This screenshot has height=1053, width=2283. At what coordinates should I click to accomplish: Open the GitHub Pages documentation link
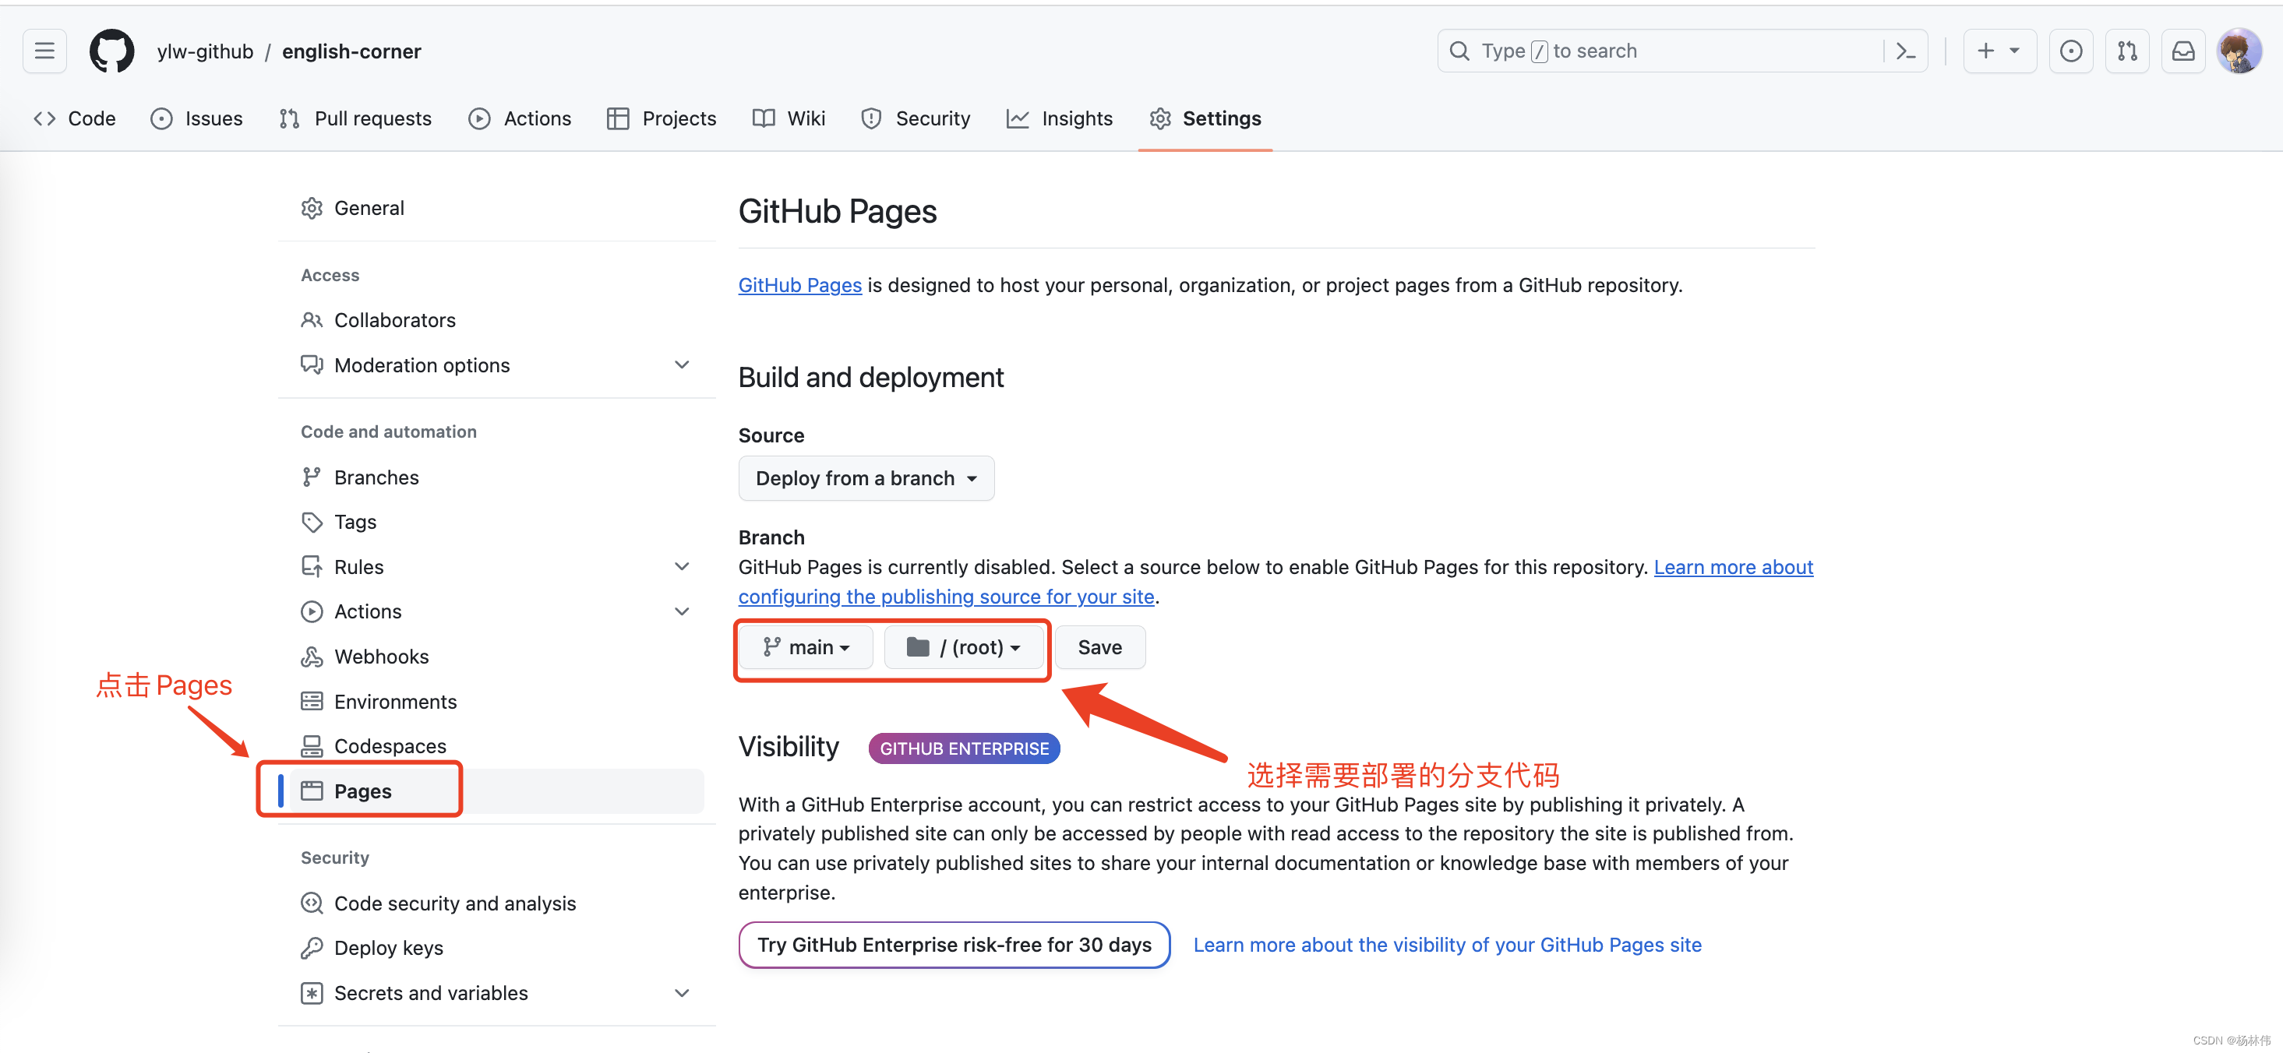(799, 285)
